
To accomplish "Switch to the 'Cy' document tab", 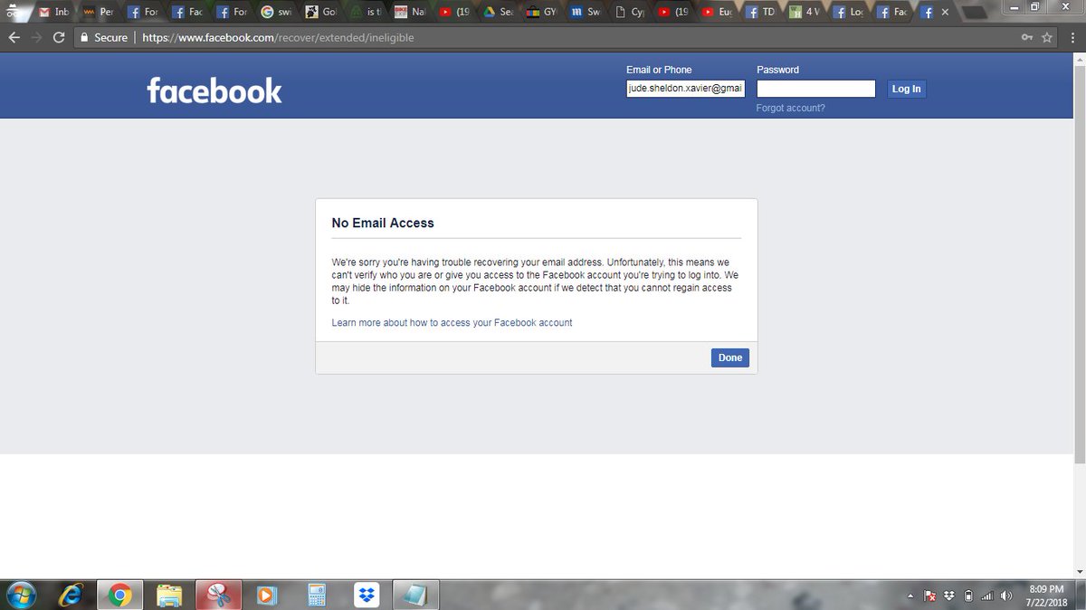I will [x=631, y=13].
